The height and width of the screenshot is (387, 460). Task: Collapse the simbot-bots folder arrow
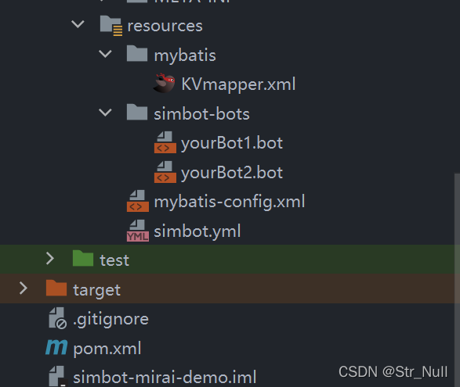[105, 113]
